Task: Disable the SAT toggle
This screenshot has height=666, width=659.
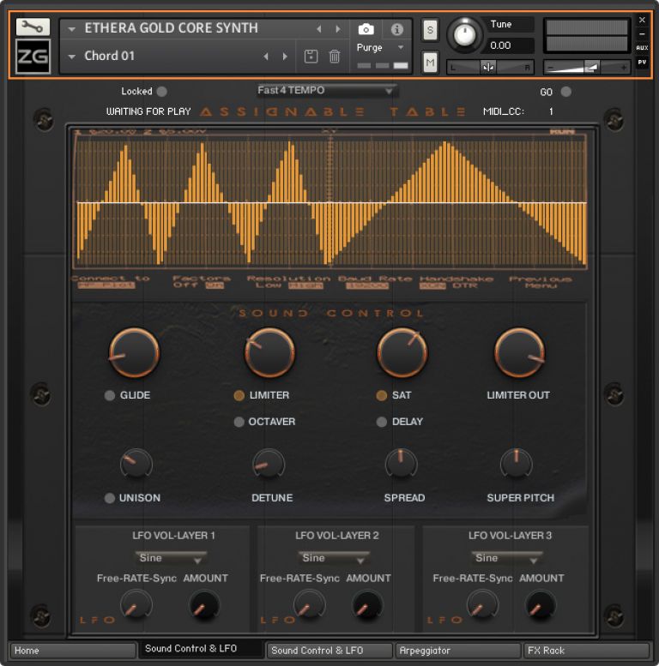Action: click(381, 395)
